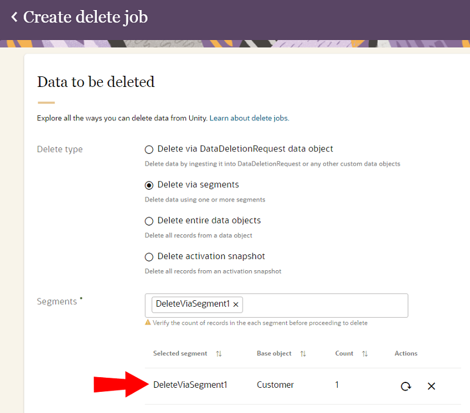Sort by Selected segment column
The image size is (470, 413).
(219, 354)
